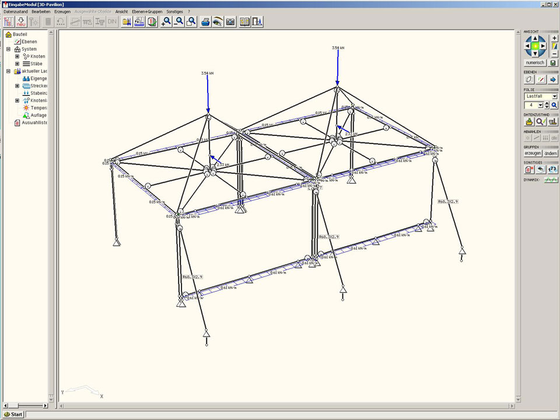
Task: Open the Erzeugen menu
Action: coord(62,12)
